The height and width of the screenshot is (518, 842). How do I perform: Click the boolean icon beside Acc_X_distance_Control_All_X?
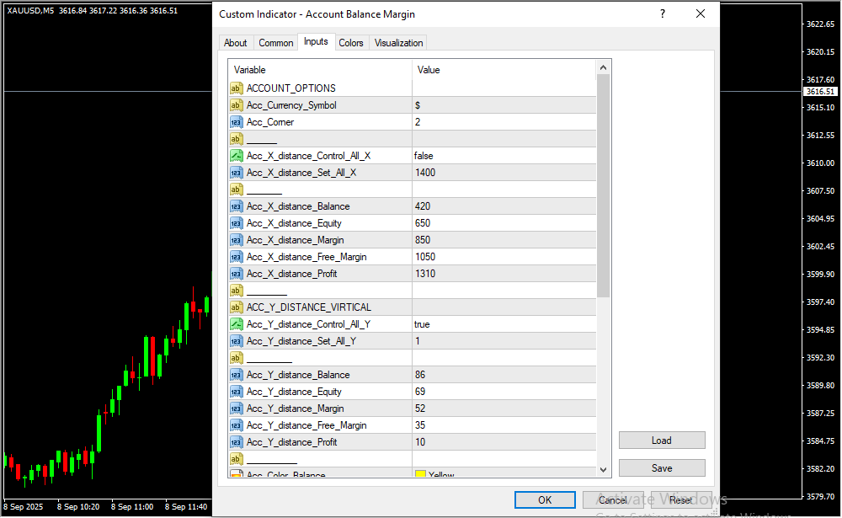pyautogui.click(x=237, y=156)
